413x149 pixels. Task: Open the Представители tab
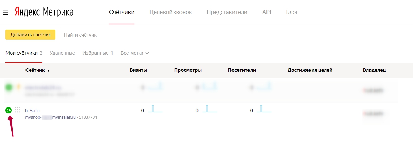[x=227, y=12]
